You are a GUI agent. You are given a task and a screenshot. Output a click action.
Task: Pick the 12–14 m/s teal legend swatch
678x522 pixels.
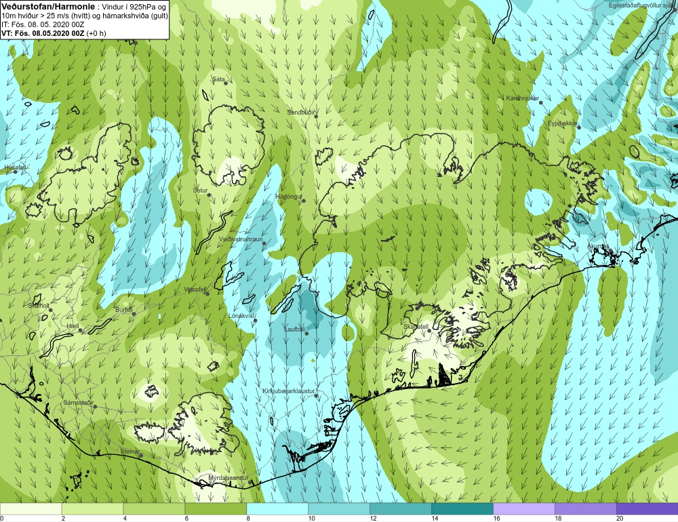tap(401, 509)
